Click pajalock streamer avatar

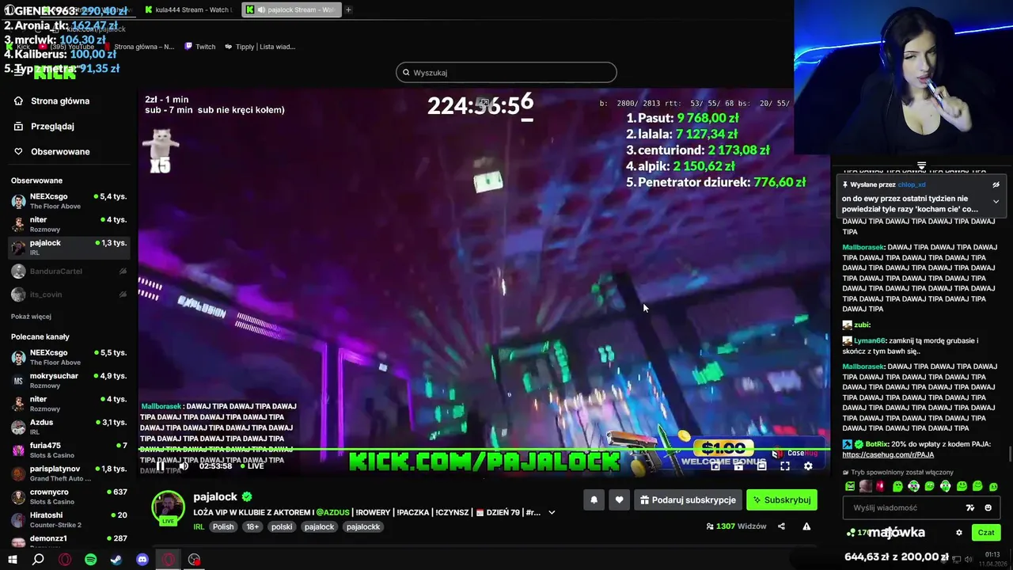coord(168,507)
